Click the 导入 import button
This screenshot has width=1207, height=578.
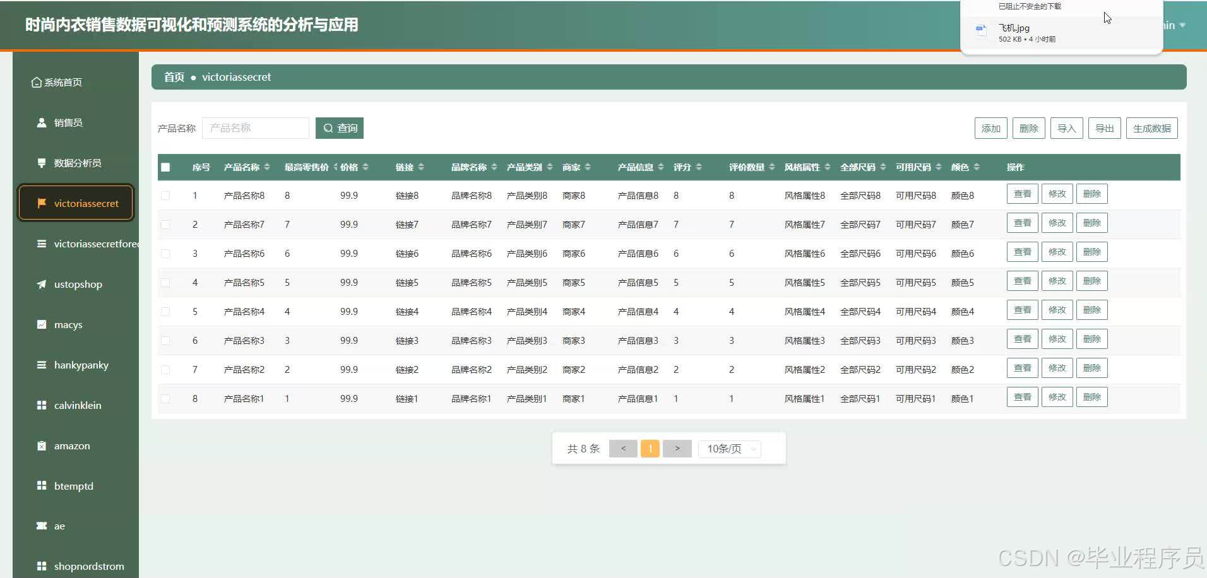click(x=1067, y=128)
